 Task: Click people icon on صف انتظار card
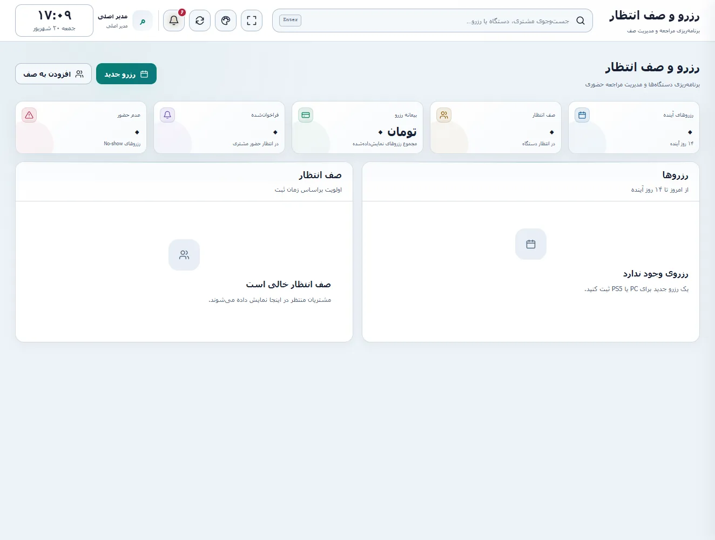(x=444, y=115)
